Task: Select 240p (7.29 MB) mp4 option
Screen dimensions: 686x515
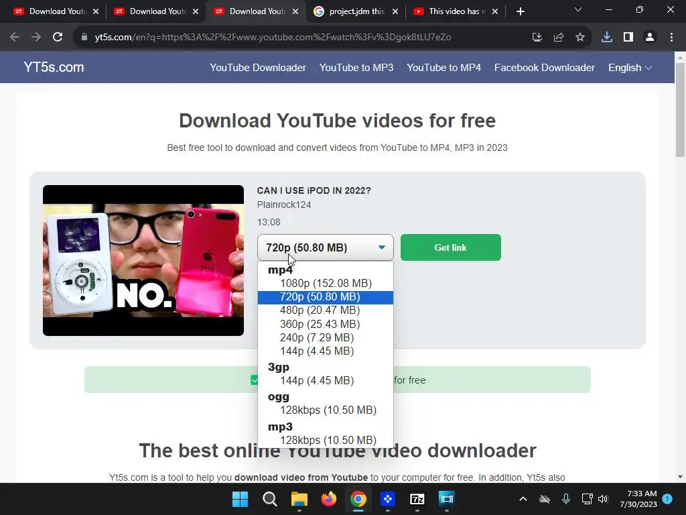Action: pos(326,338)
